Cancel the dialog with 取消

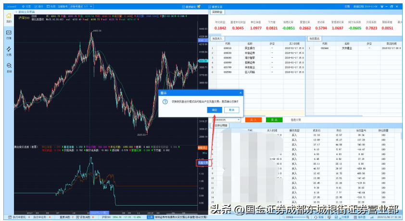(231, 110)
